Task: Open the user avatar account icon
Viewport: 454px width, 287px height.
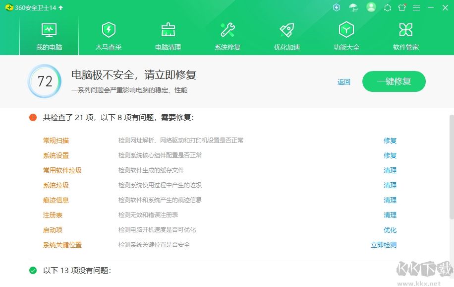Action: click(371, 7)
